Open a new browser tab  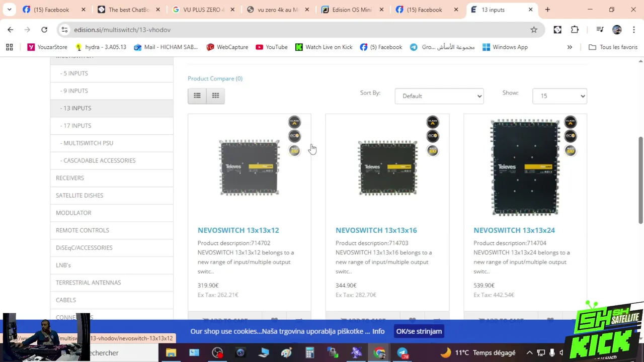(x=547, y=10)
